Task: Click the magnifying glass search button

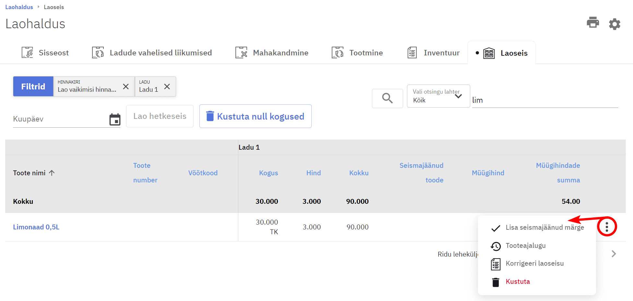Action: click(387, 98)
